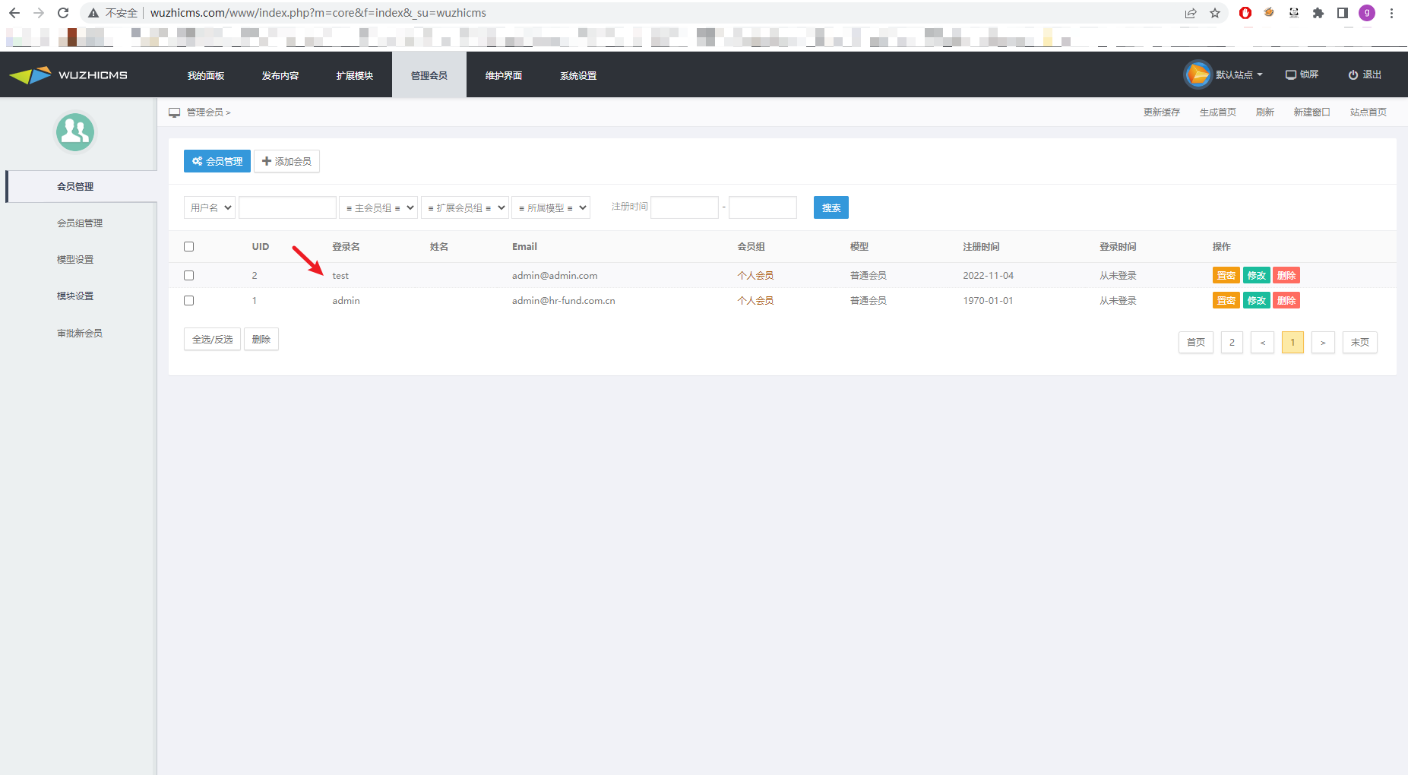Open the purple 'g' profile avatar
The height and width of the screenshot is (775, 1408).
(1367, 13)
